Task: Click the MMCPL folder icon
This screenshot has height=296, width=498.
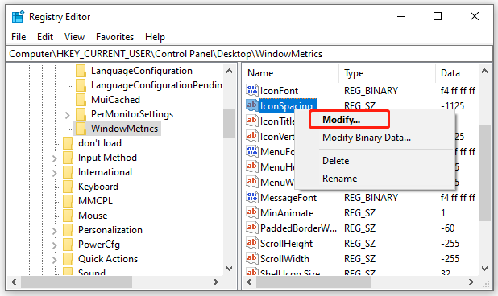Action: point(68,201)
